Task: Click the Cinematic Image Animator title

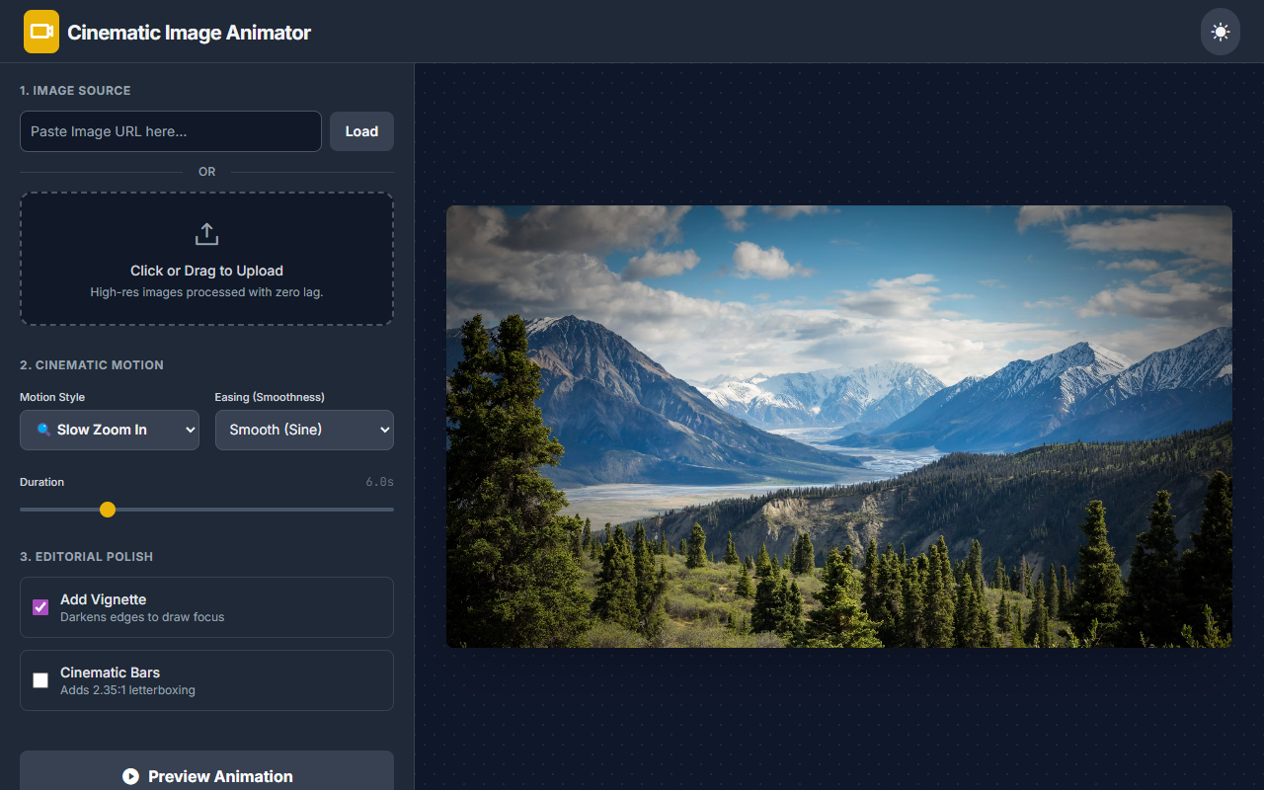Action: pyautogui.click(x=189, y=33)
